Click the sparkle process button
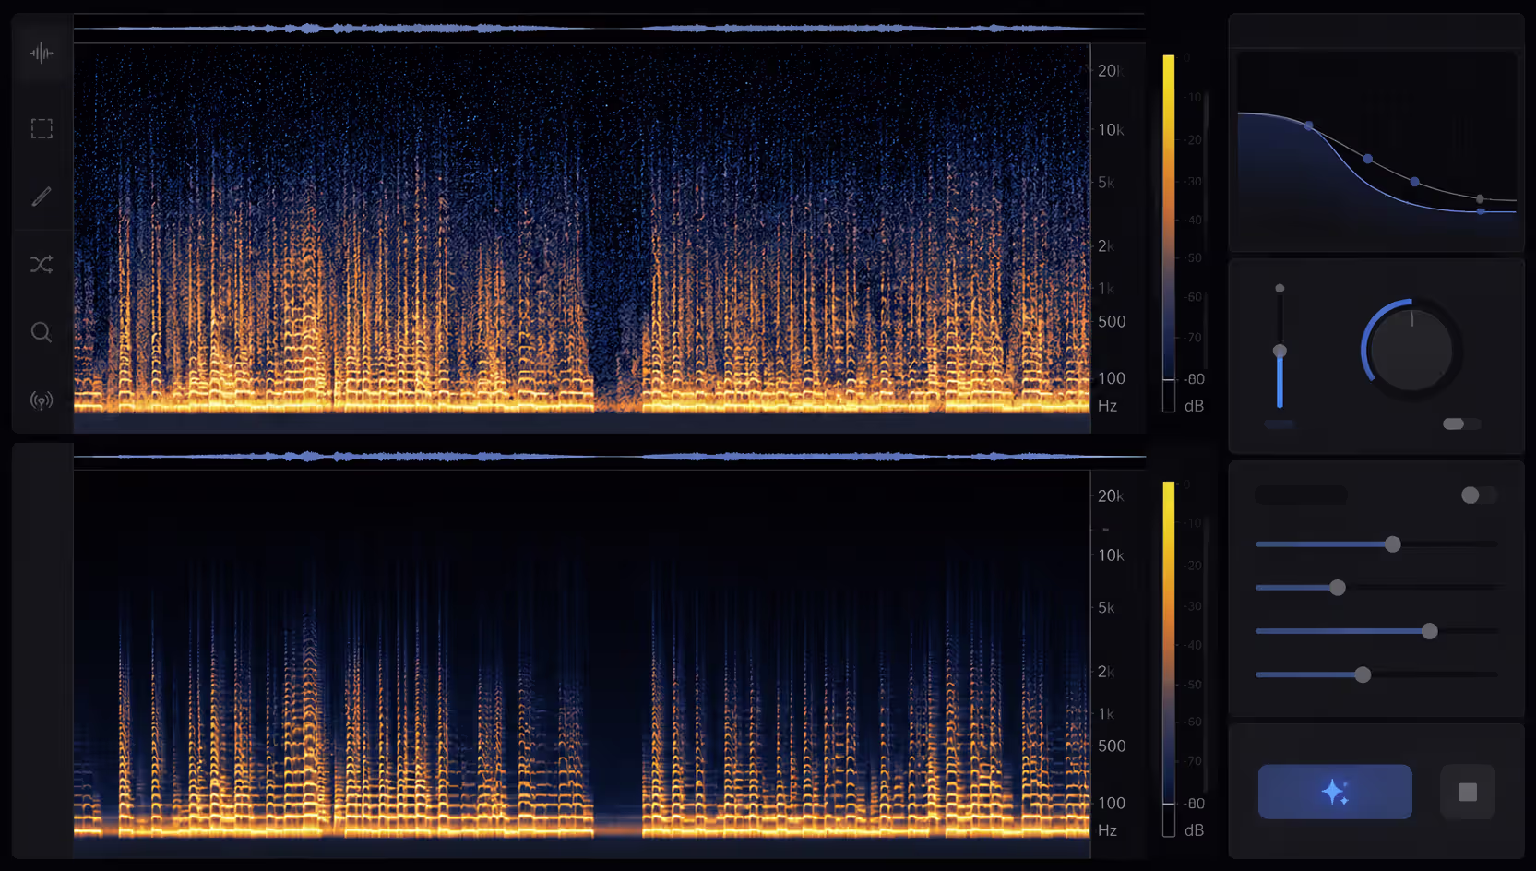This screenshot has height=871, width=1536. point(1335,792)
